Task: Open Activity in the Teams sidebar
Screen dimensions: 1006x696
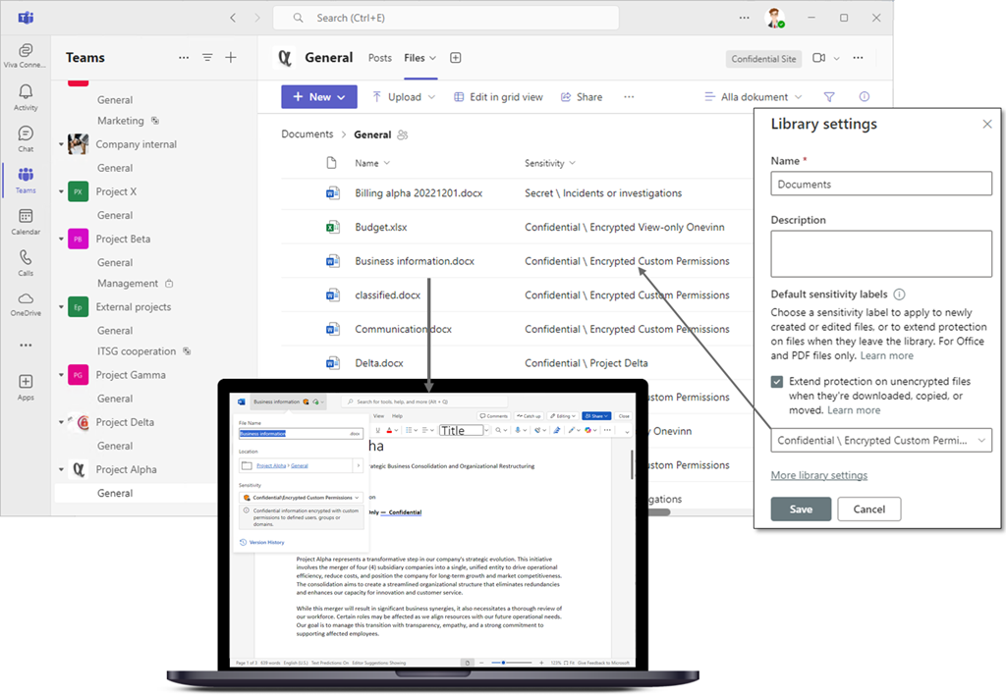Action: pyautogui.click(x=26, y=97)
